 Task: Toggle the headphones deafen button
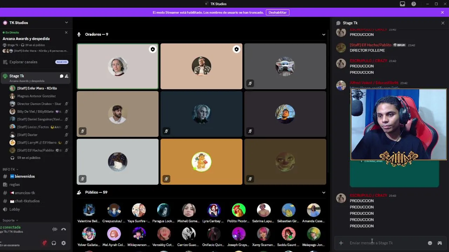(x=54, y=243)
